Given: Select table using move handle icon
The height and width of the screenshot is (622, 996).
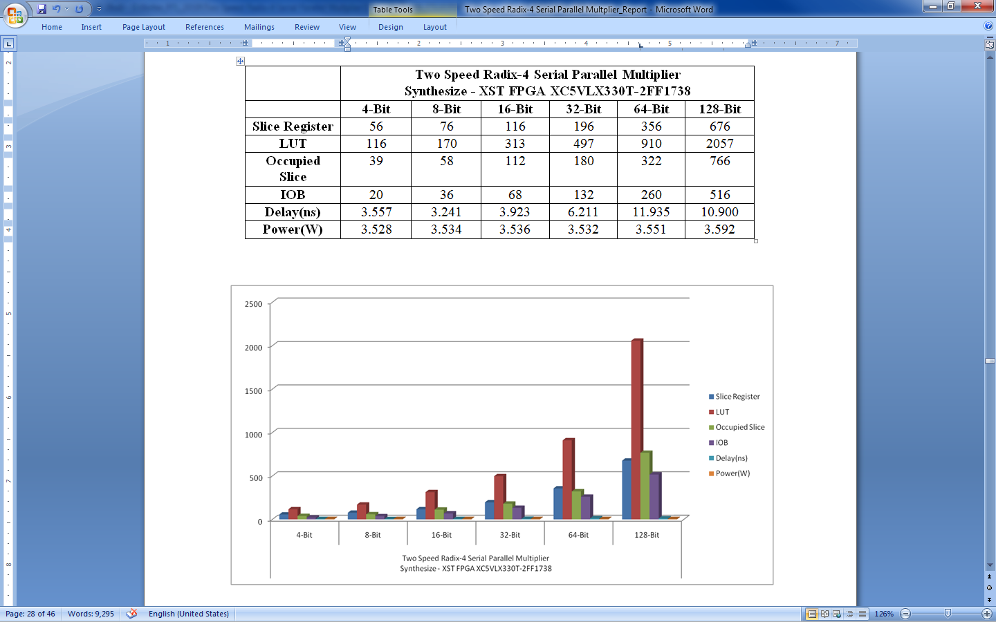Looking at the screenshot, I should point(240,62).
